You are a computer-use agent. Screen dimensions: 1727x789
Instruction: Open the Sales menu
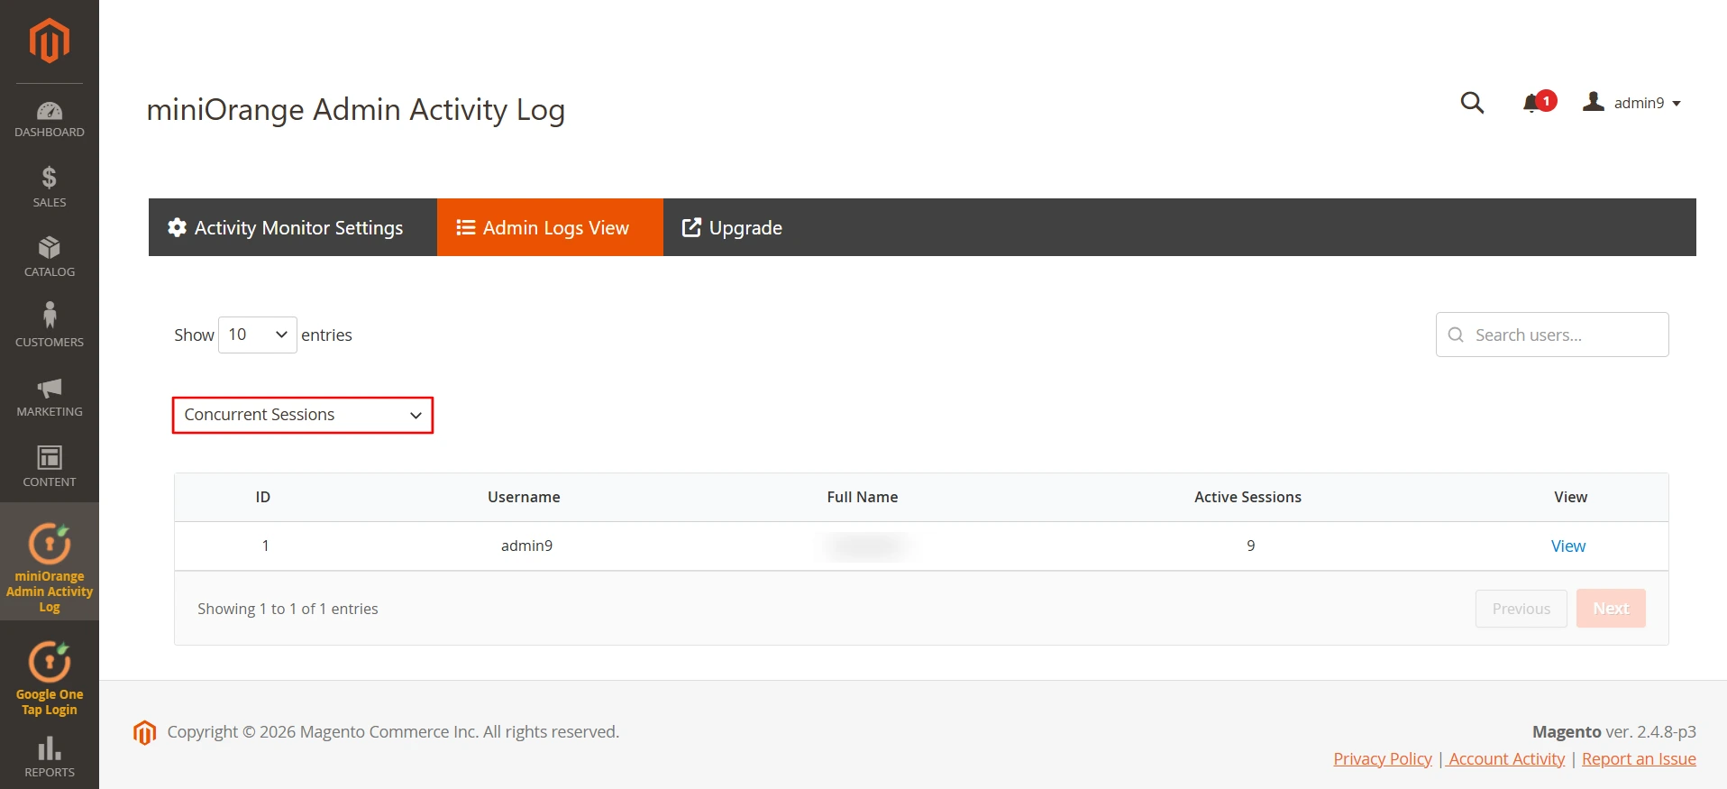[50, 188]
